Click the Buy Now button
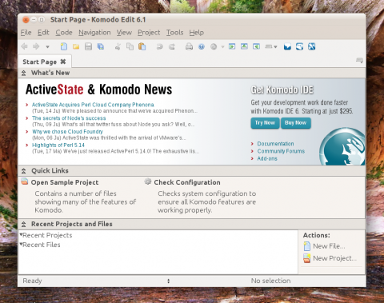Viewport: 384px width, 303px height. pos(296,123)
